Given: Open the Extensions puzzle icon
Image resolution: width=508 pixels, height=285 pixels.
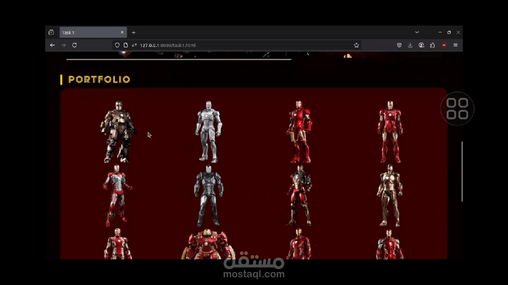Looking at the screenshot, I should [432, 45].
